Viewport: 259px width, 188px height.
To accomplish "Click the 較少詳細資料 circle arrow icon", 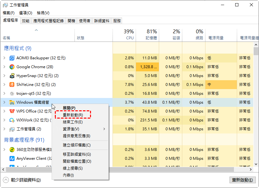I will pyautogui.click(x=6, y=180).
